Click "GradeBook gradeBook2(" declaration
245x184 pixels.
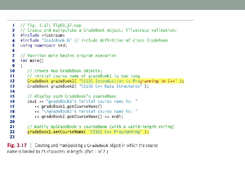point(52,86)
